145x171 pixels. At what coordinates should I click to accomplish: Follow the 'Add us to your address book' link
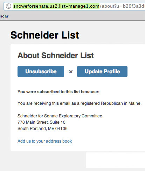pos(45,141)
